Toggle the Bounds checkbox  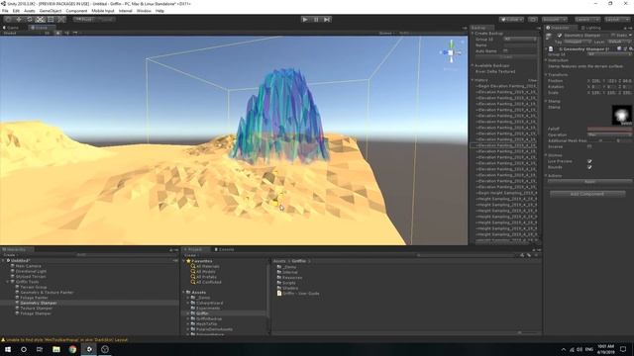click(589, 167)
